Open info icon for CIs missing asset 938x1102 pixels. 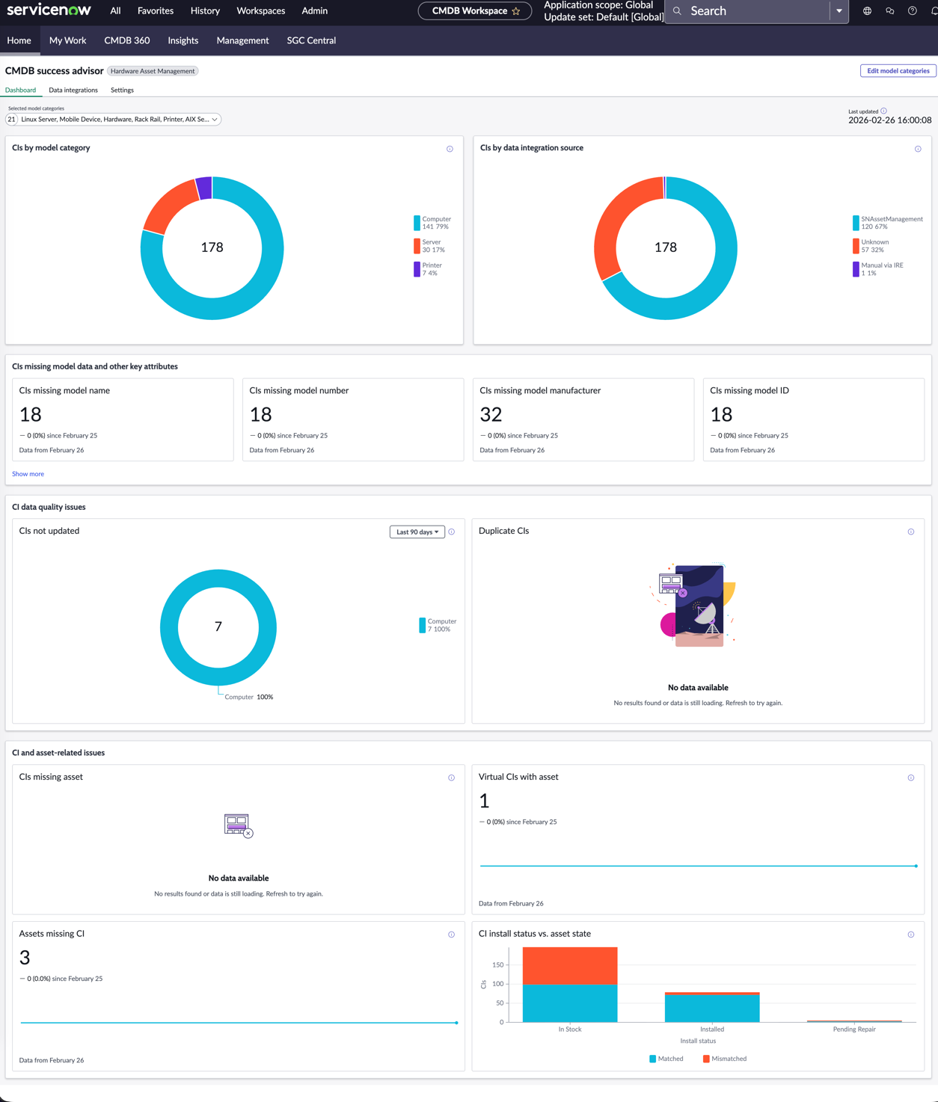pyautogui.click(x=452, y=778)
